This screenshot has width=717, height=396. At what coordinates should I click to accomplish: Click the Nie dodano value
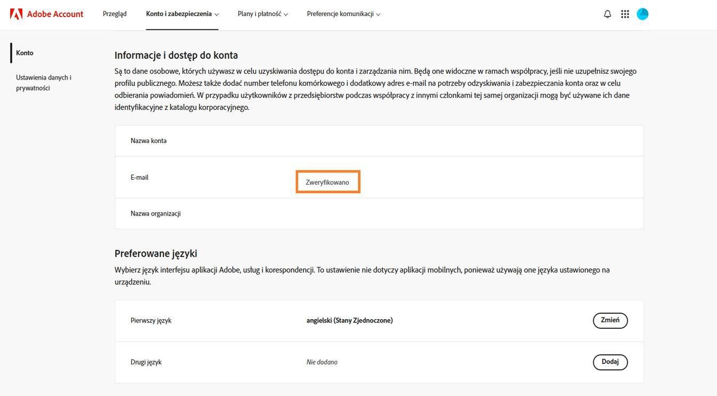tap(322, 362)
